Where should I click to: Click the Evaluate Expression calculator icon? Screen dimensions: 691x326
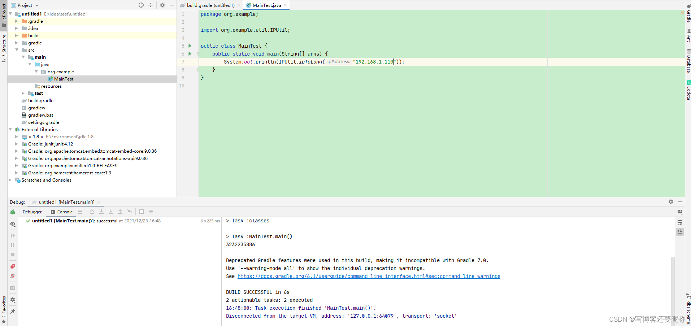(142, 212)
